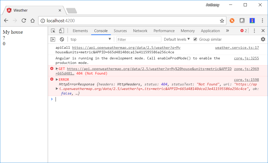
Task: Open console settings gear
Action: click(263, 39)
